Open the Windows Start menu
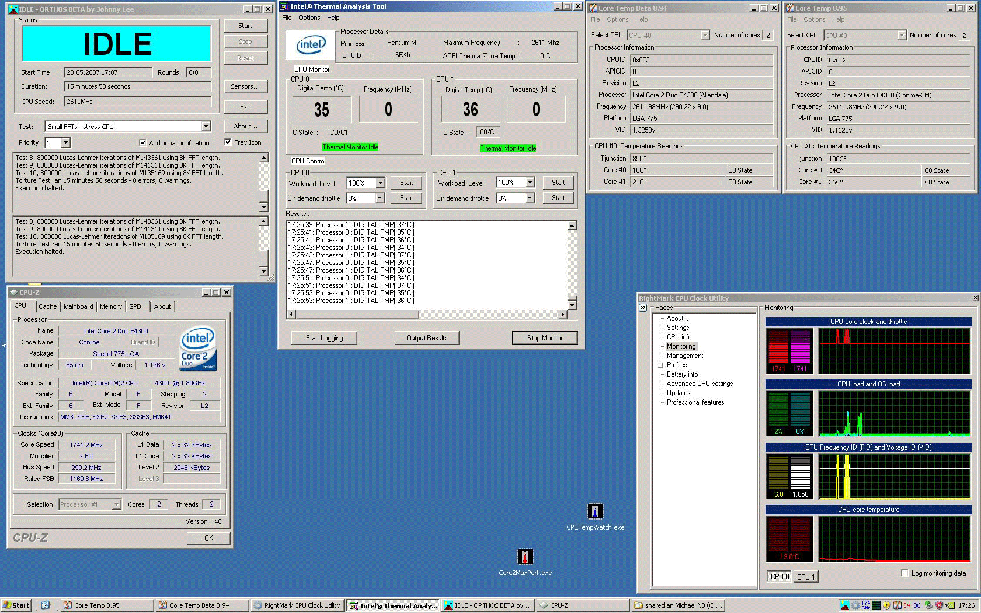The height and width of the screenshot is (613, 981). 16,605
